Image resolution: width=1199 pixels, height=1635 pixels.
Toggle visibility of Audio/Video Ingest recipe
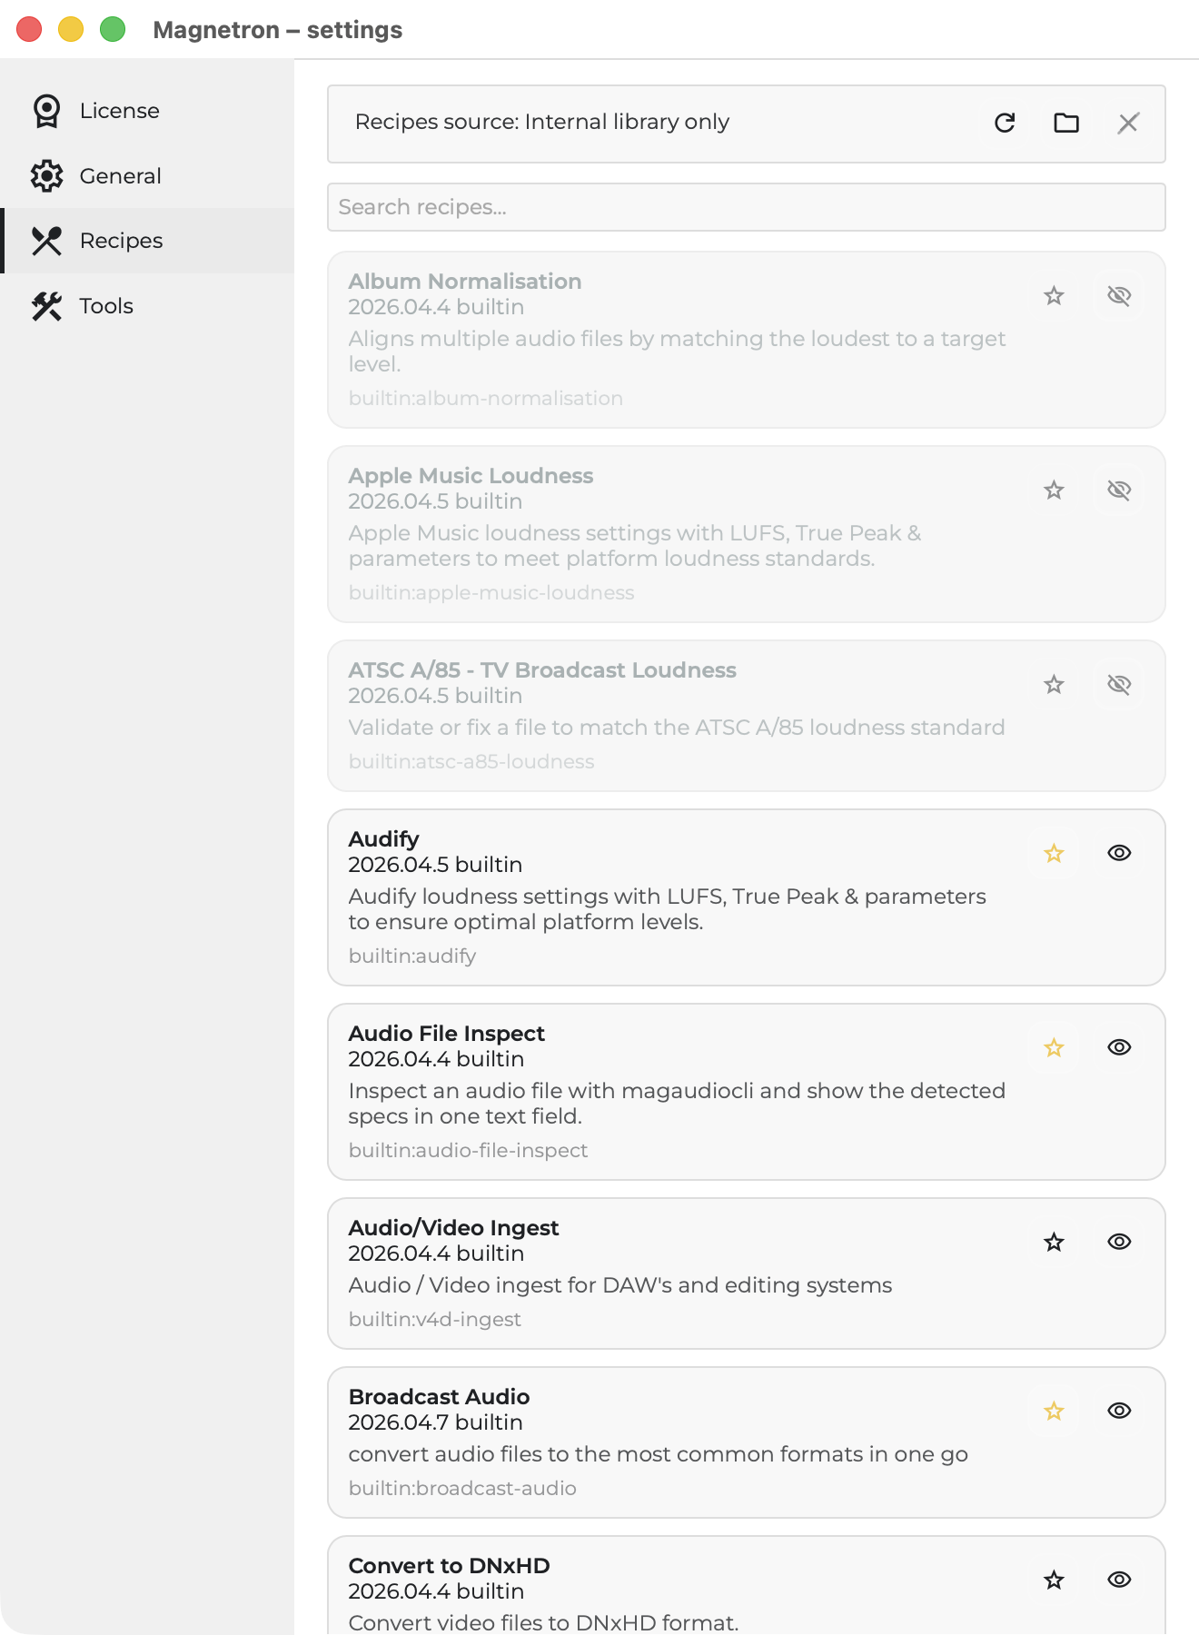[x=1119, y=1243]
